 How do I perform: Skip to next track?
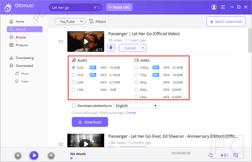(x=51, y=155)
